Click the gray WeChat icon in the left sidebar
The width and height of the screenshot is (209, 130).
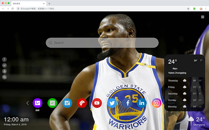click(x=4, y=77)
